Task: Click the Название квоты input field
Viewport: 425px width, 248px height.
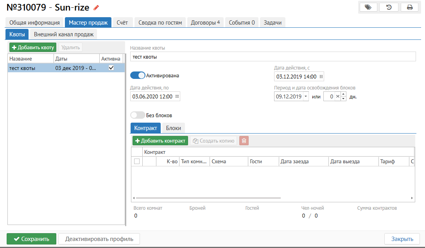Action: (x=273, y=57)
